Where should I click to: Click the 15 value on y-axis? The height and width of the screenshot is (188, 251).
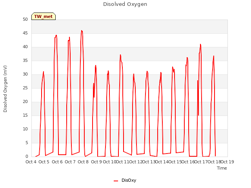[x=25, y=116]
